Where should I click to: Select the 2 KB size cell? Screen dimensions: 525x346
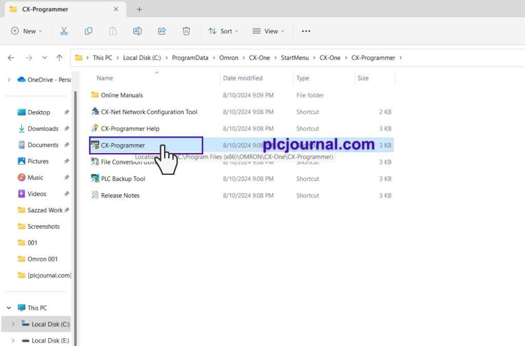[385, 112]
